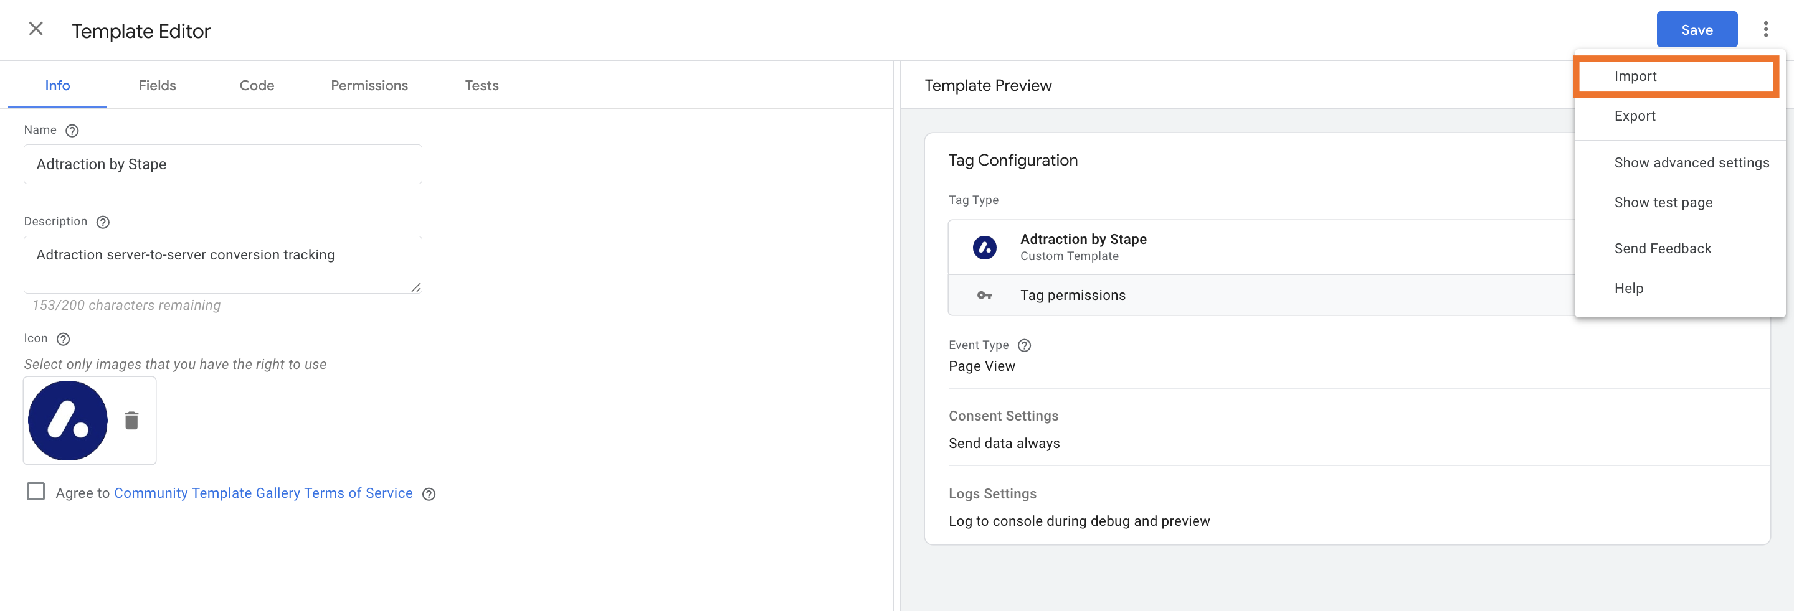This screenshot has width=1794, height=611.
Task: Delete the template icon with the trash button
Action: pyautogui.click(x=131, y=421)
